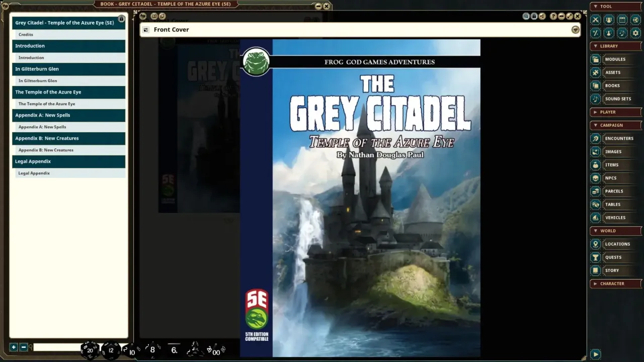Screen dimensions: 644x362
Task: Click the Assets puzzle-piece icon
Action: pyautogui.click(x=596, y=72)
